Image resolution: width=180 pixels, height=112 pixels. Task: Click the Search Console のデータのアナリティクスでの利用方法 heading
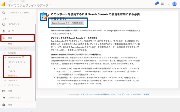(76, 54)
